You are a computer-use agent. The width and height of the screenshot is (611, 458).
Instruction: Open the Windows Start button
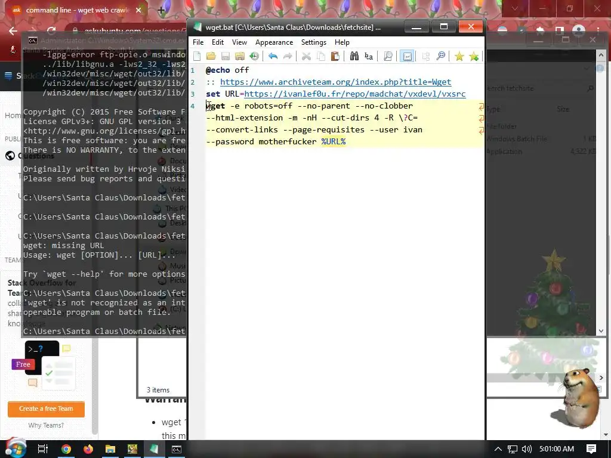click(15, 448)
